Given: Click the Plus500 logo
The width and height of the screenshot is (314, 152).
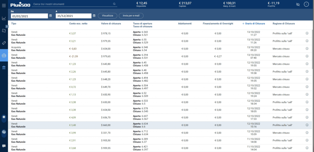Looking at the screenshot, I should [x=20, y=4].
